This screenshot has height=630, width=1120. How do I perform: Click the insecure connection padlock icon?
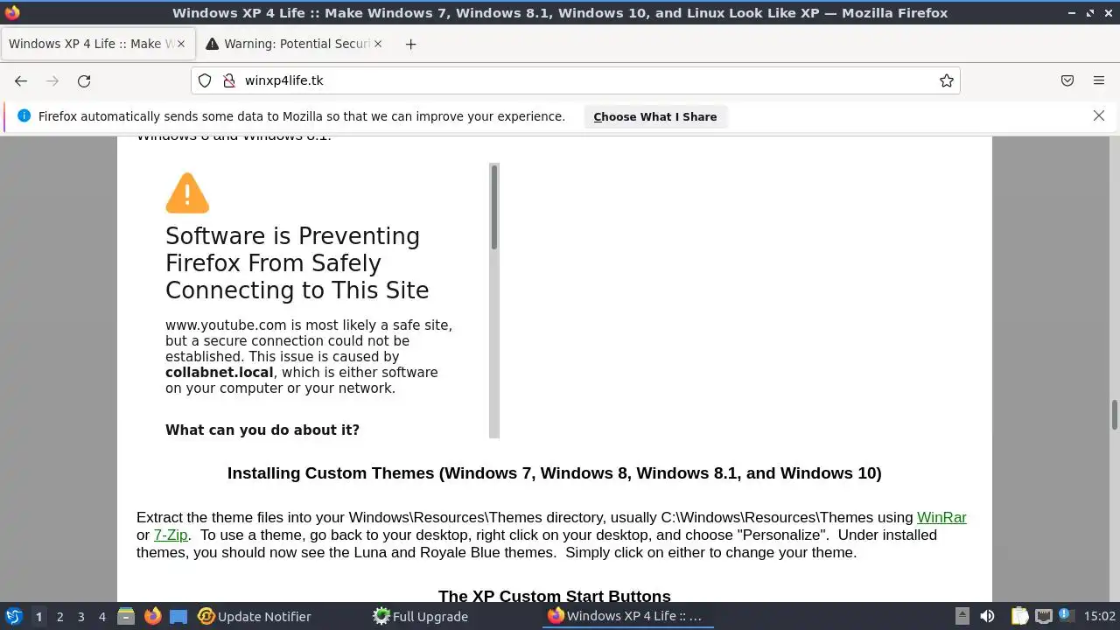tap(229, 80)
